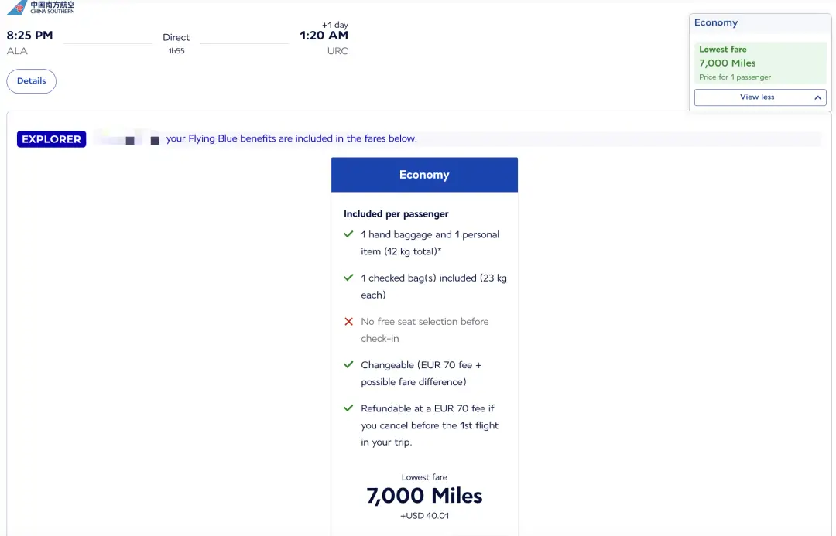This screenshot has height=536, width=836.
Task: Click the up chevron in View less
Action: (817, 97)
